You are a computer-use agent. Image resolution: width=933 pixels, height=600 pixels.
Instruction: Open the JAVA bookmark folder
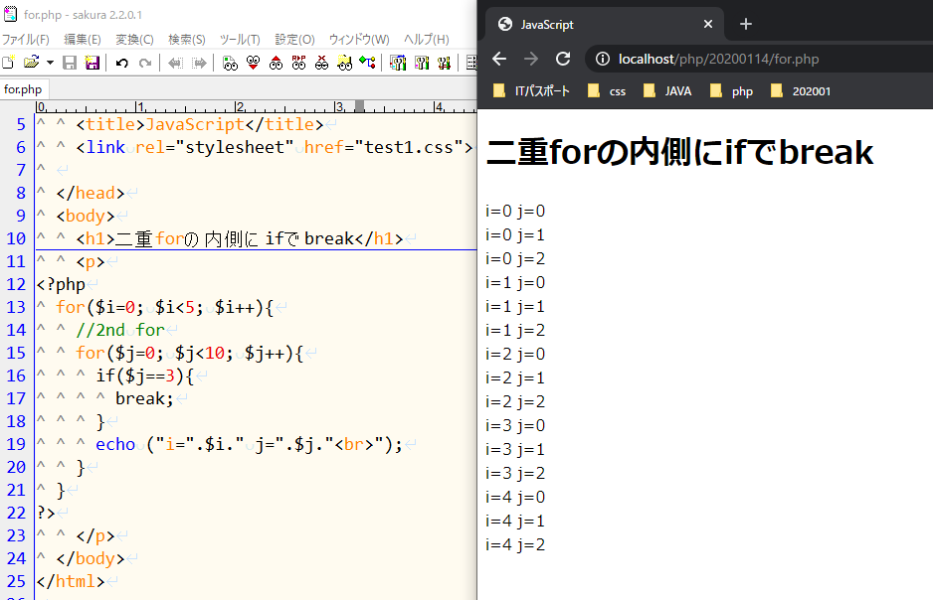click(667, 90)
